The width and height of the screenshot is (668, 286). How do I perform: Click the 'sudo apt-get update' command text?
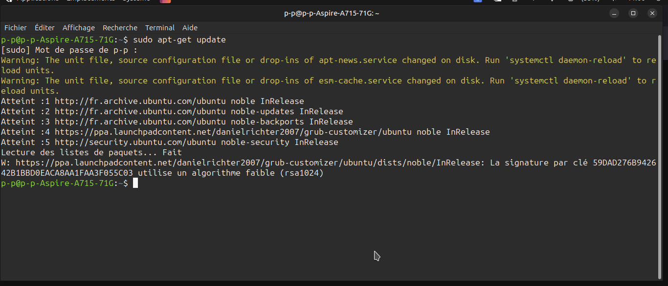point(179,40)
